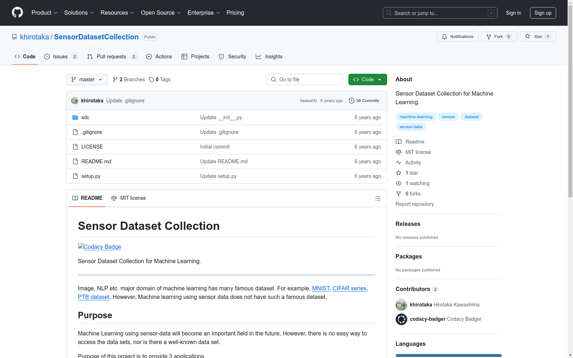
Task: Open the MNIST link in README
Action: coord(321,288)
